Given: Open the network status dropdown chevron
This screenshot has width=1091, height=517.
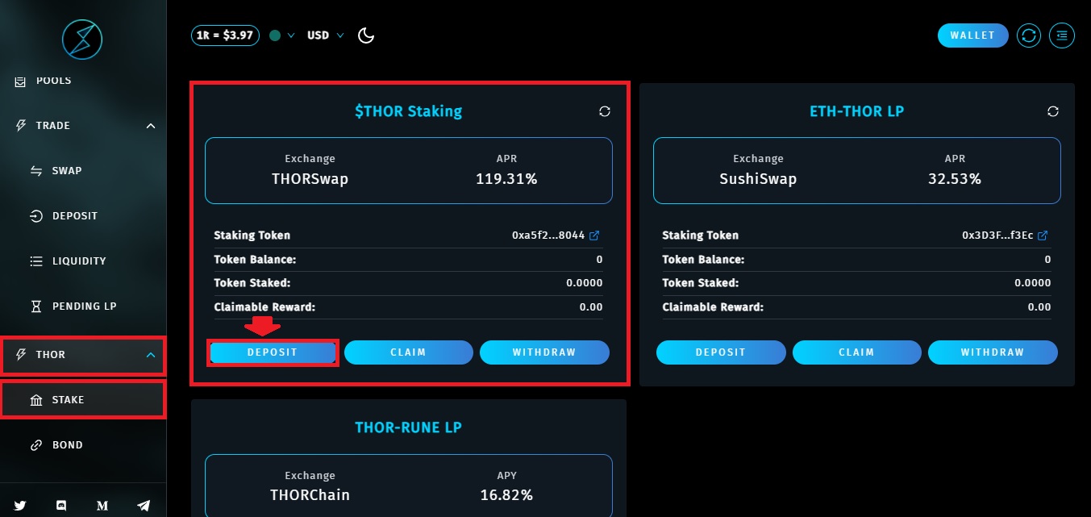Looking at the screenshot, I should click(x=291, y=35).
